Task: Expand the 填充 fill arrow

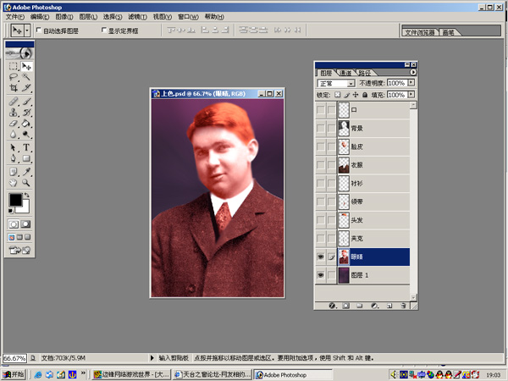Action: pos(412,95)
